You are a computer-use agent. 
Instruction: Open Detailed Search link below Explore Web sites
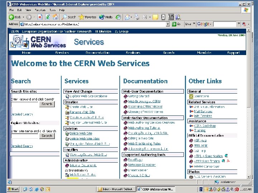tap(22, 146)
